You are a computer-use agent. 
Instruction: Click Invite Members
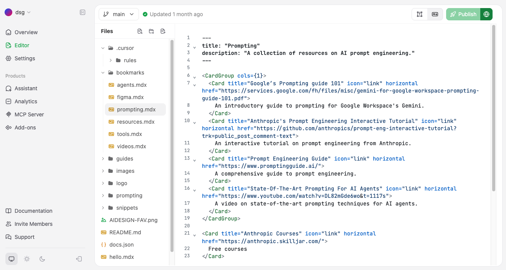pos(33,224)
